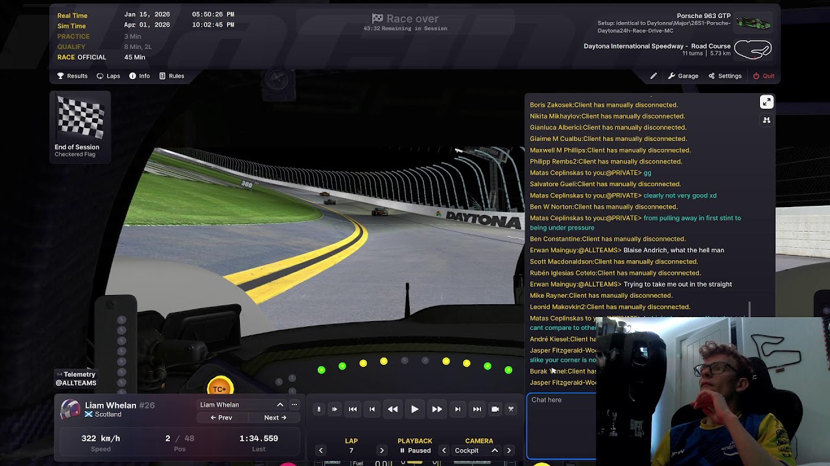The height and width of the screenshot is (466, 830).
Task: Click the Scotland flag icon
Action: pos(89,414)
